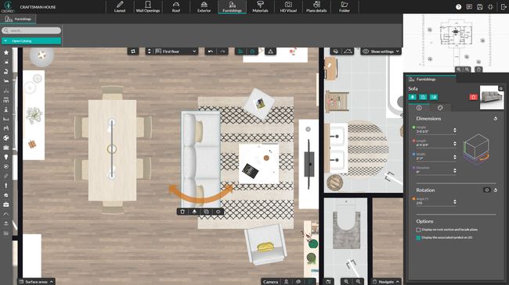This screenshot has height=285, width=509.
Task: Add the sofa to favorites with the star
Action: (501, 88)
